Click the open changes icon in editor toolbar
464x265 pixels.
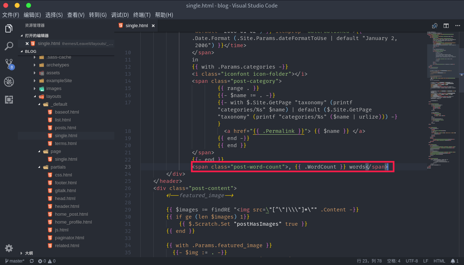coord(435,26)
